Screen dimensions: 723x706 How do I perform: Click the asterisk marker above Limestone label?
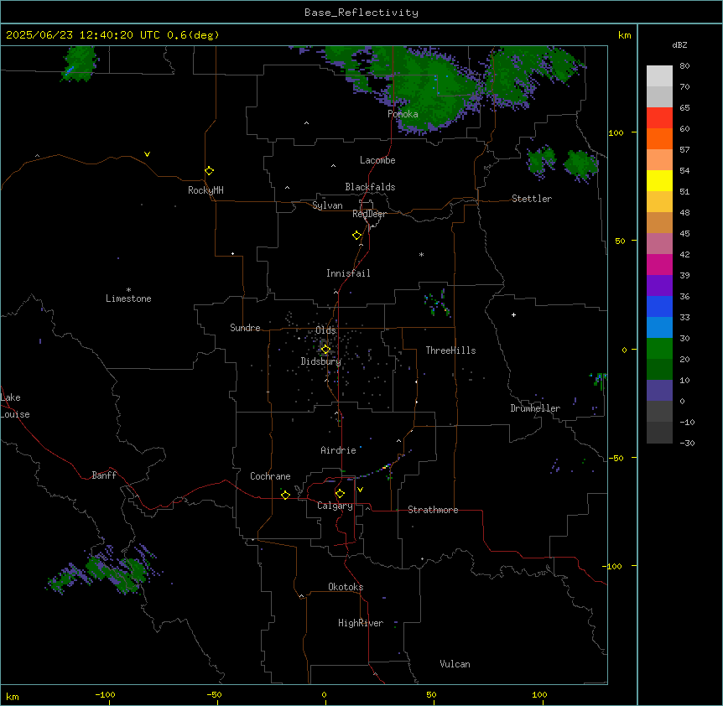(x=128, y=290)
